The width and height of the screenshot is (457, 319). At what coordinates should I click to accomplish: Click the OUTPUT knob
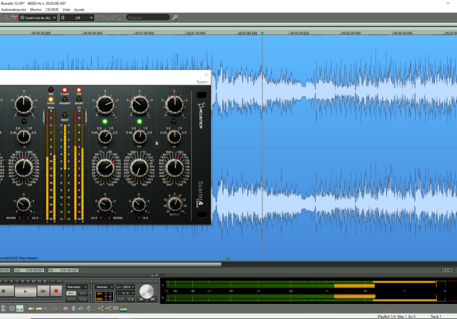(175, 203)
